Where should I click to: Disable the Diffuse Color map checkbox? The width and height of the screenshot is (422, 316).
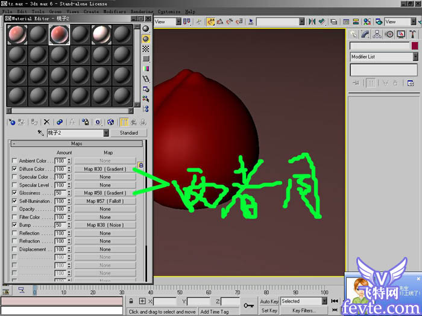[x=14, y=169]
